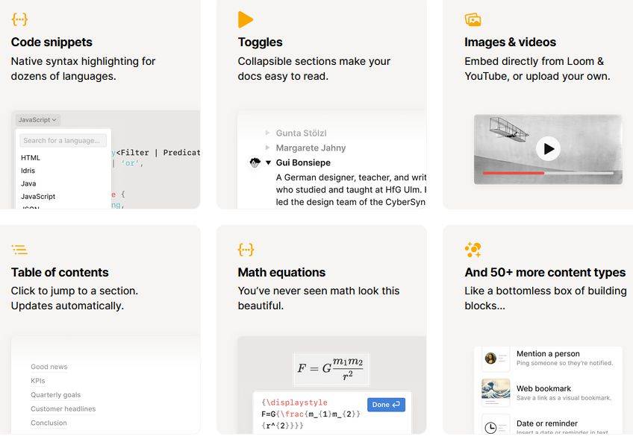The height and width of the screenshot is (436, 633).
Task: Click the orange Toggles play-triangle icon
Action: coord(246,19)
